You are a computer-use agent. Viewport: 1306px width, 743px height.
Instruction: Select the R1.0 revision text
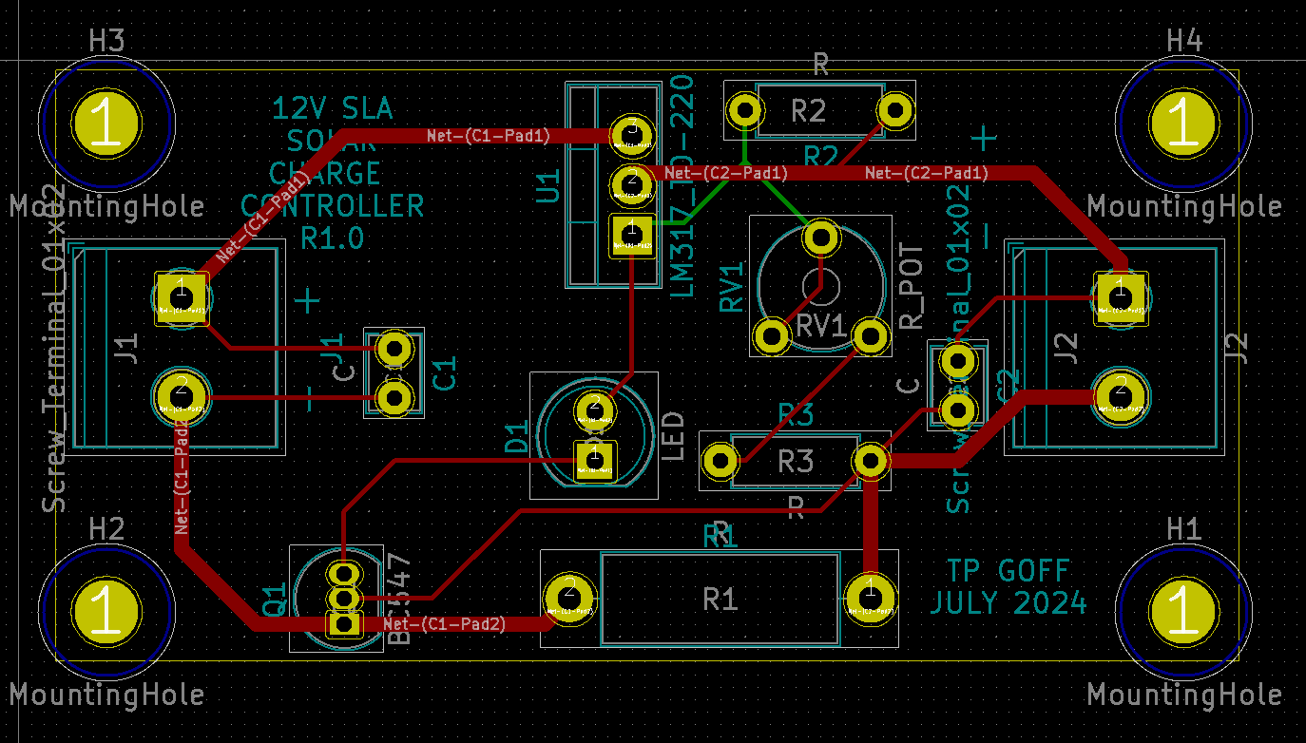(333, 238)
